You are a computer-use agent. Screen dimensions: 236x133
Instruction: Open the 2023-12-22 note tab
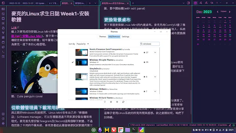pos(14,3)
